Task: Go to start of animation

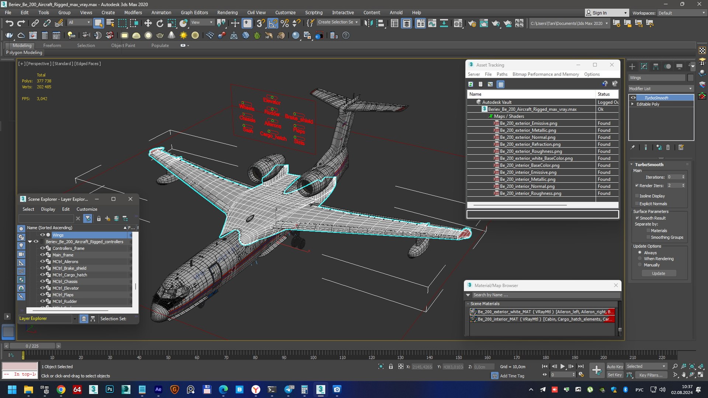Action: pyautogui.click(x=545, y=366)
